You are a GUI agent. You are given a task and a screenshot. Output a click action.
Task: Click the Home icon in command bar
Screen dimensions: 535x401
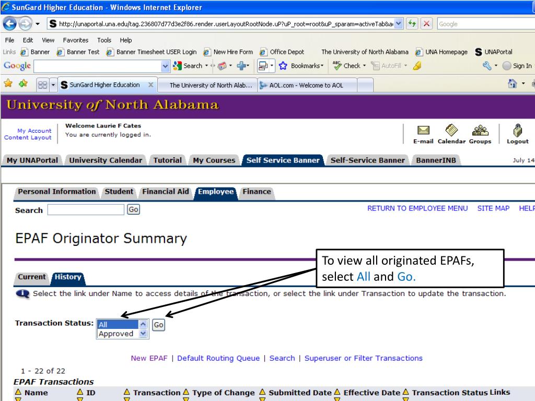pyautogui.click(x=513, y=84)
